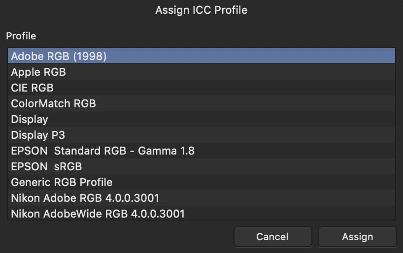Click the Assign button
This screenshot has height=253, width=403.
(357, 237)
